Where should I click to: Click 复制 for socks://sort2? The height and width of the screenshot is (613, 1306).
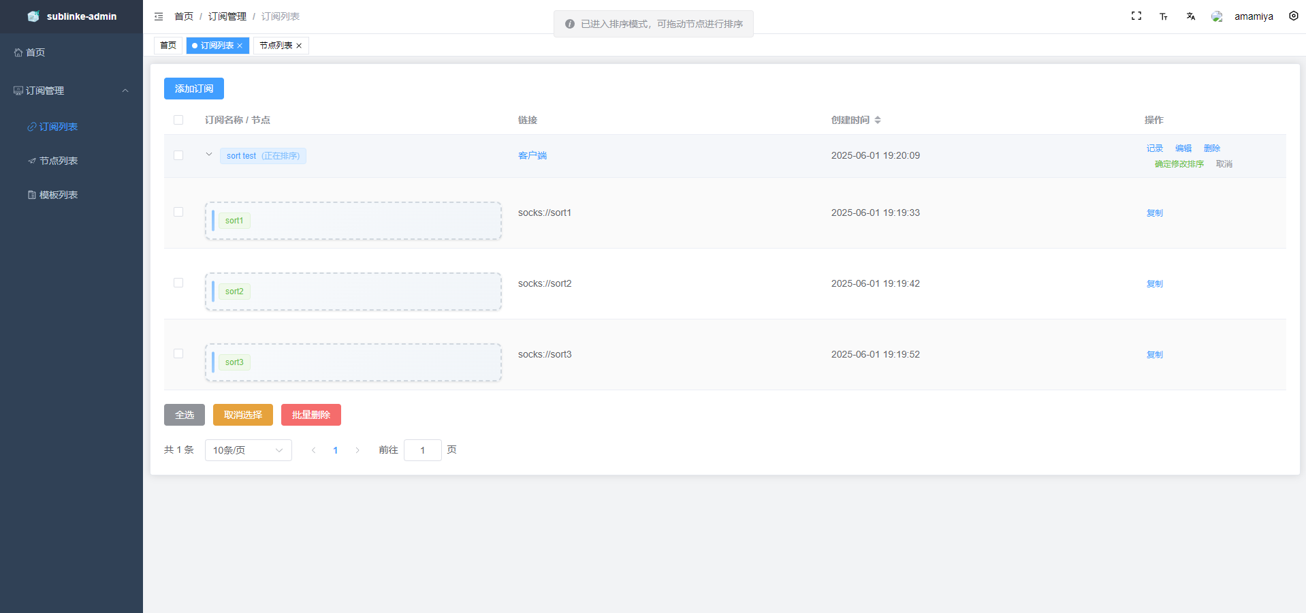click(1155, 284)
